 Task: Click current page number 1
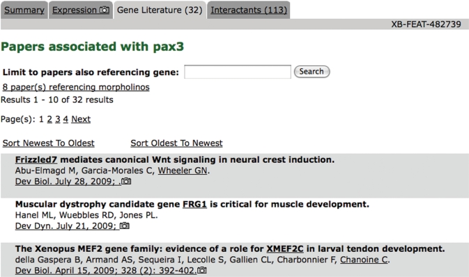pyautogui.click(x=41, y=119)
